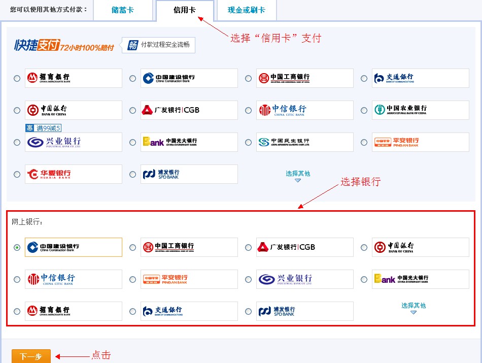This screenshot has height=363, width=482.
Task: Select 广发银行 radio in 快捷支付
Action: pos(132,111)
